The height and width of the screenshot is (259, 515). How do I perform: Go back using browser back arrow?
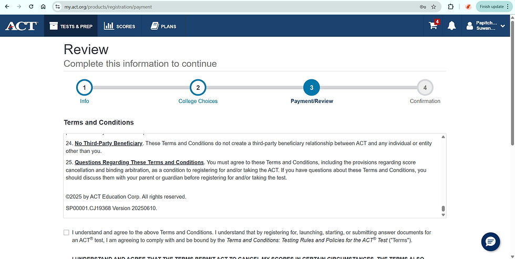[x=7, y=6]
